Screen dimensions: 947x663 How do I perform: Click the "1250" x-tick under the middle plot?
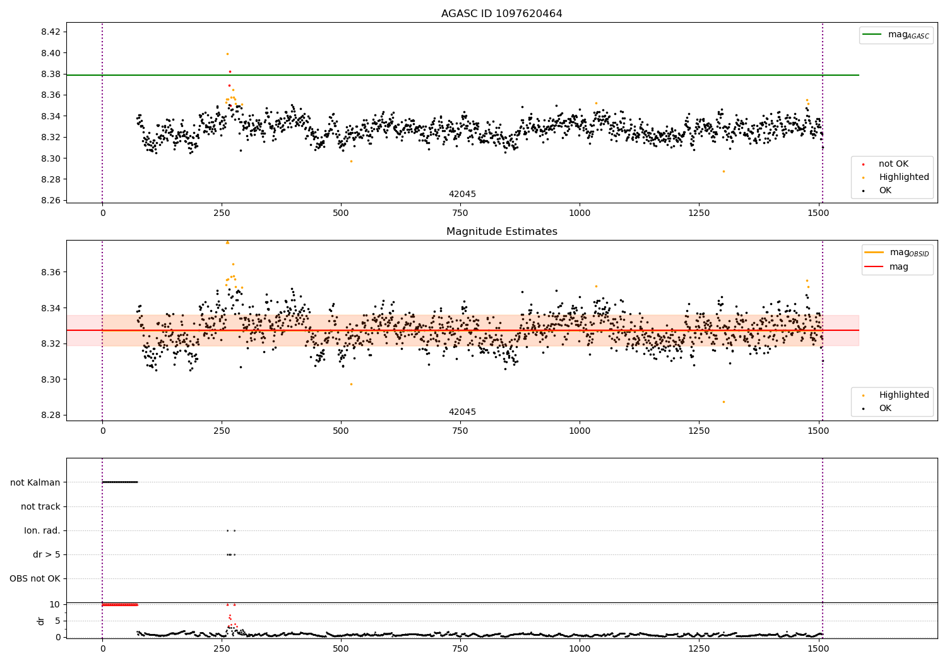click(x=699, y=431)
